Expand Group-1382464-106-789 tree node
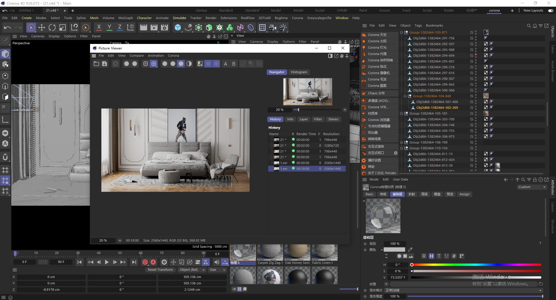 coord(402,142)
